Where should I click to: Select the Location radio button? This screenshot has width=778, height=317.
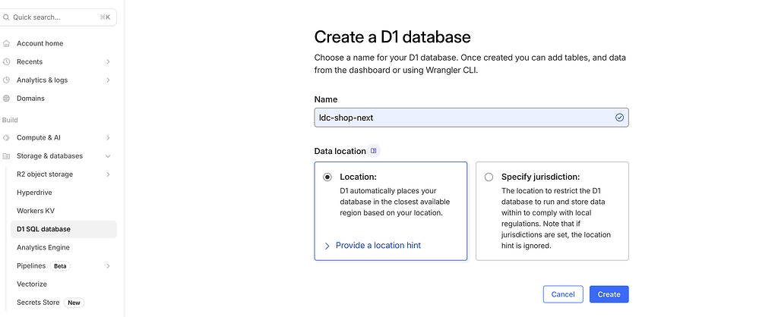(327, 177)
